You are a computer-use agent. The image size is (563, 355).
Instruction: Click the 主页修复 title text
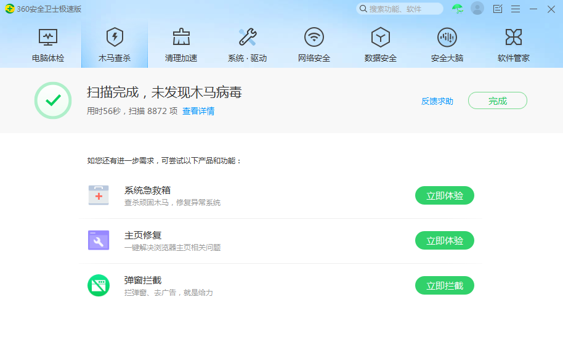pyautogui.click(x=143, y=235)
